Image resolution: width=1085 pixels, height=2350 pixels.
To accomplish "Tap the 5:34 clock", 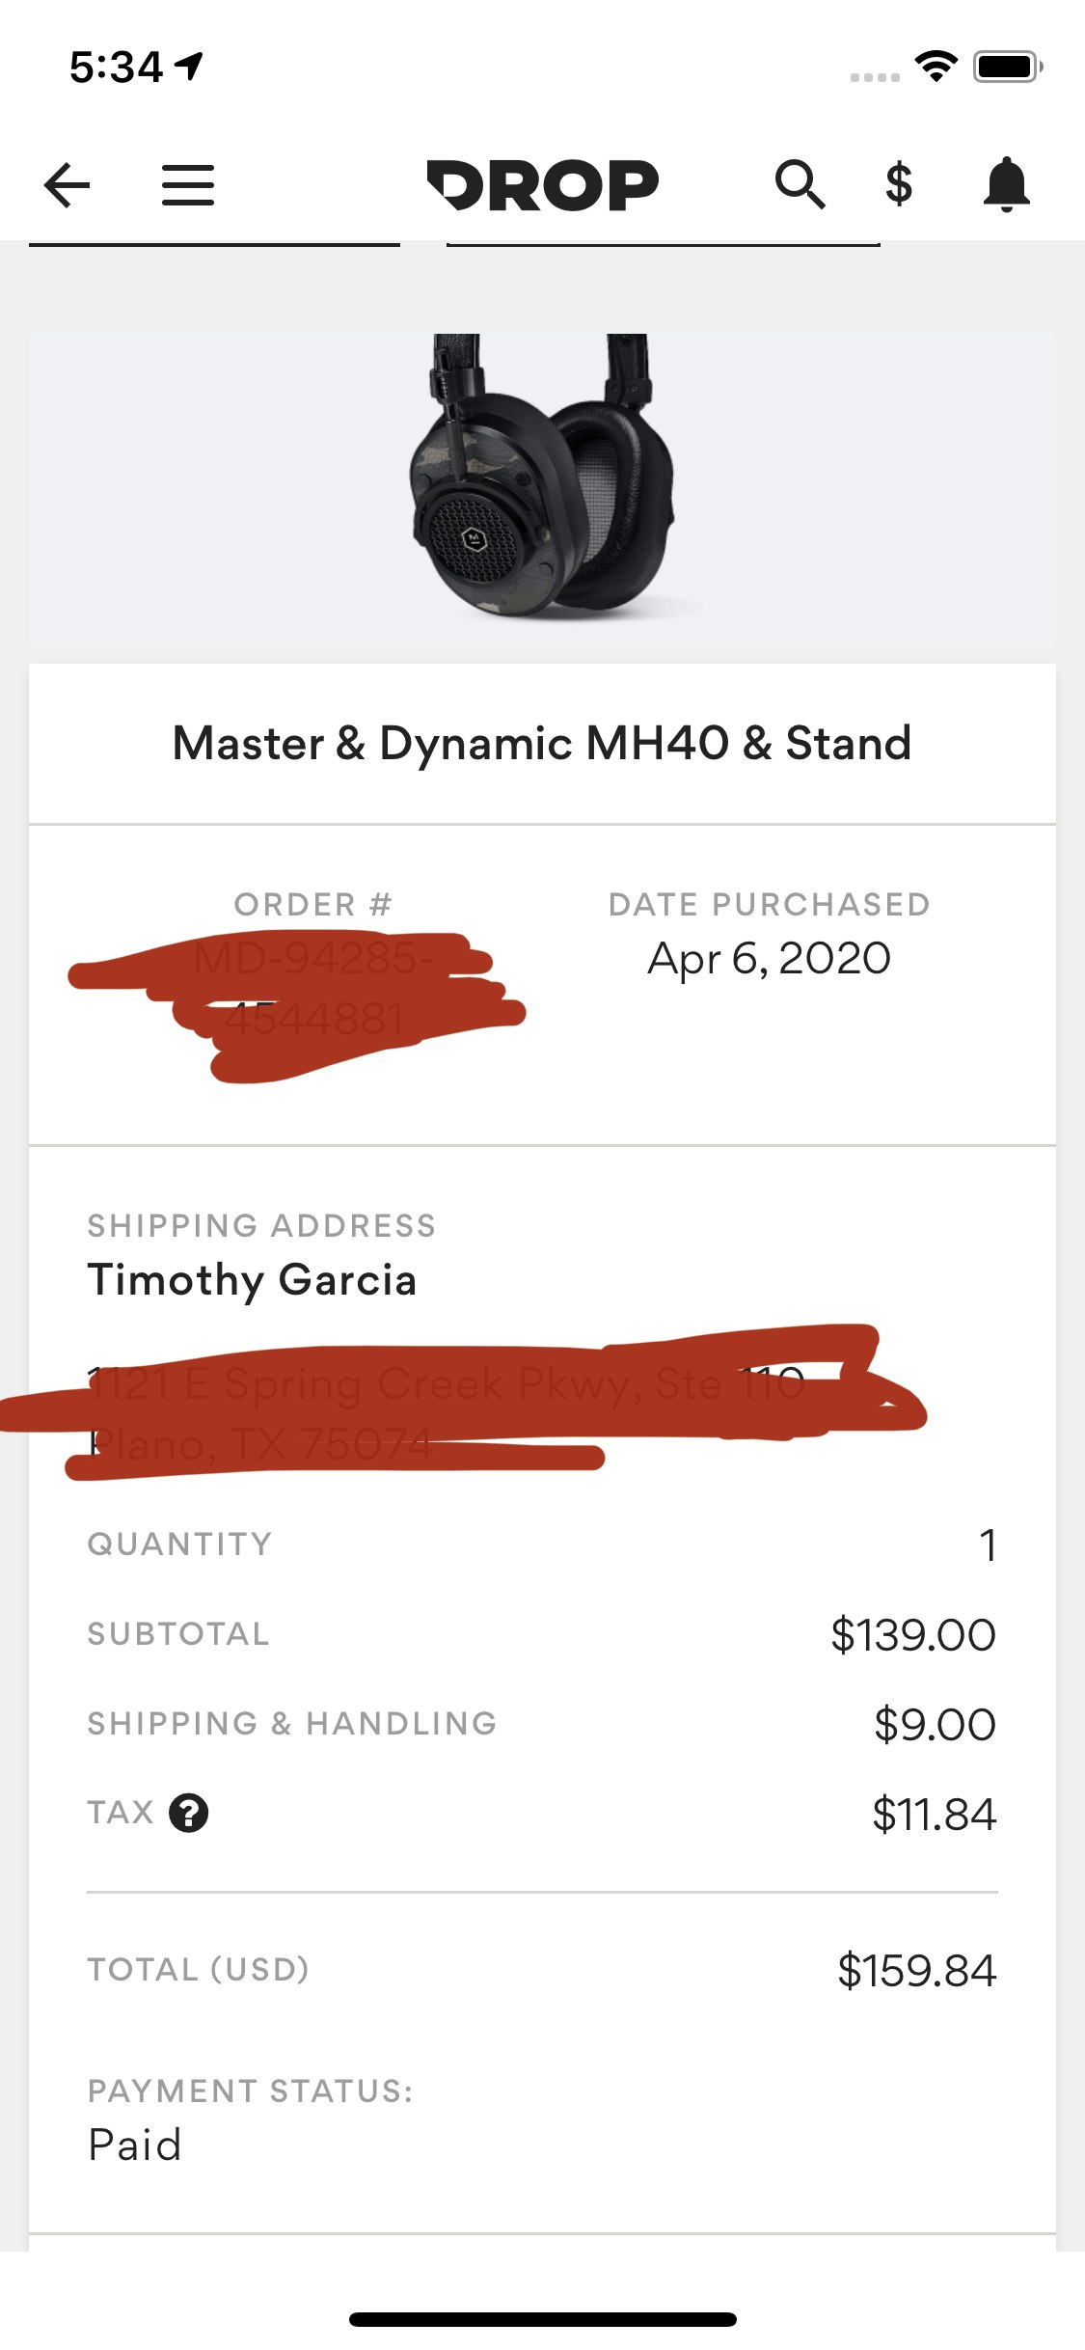I will coord(116,68).
